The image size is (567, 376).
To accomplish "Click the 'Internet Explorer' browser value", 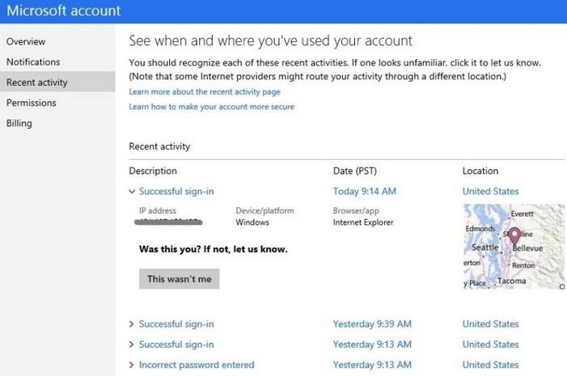I will [363, 222].
